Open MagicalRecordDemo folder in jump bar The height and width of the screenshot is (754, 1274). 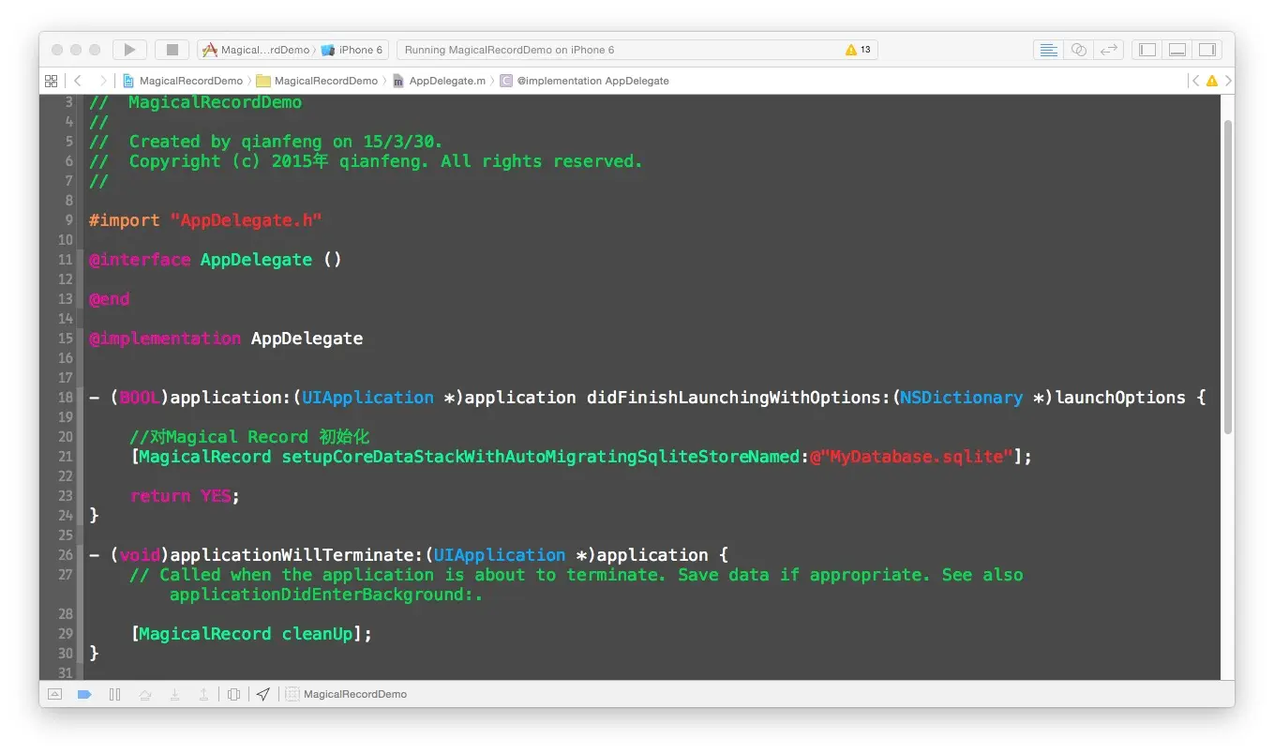click(317, 81)
